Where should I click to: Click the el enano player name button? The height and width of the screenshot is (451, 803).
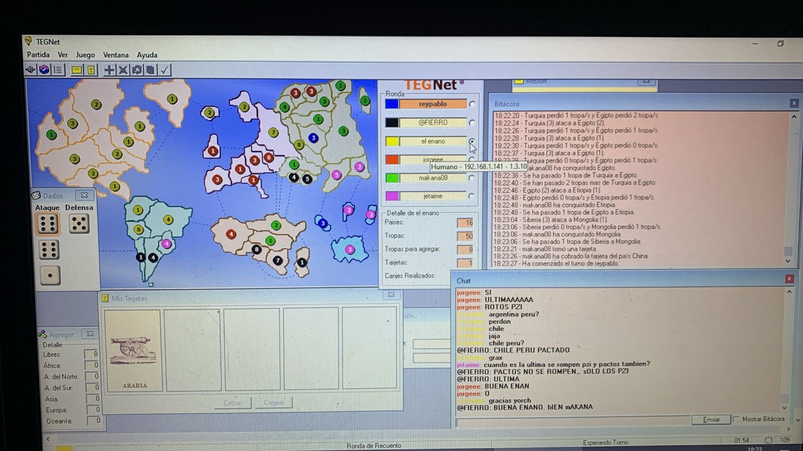[x=433, y=141]
